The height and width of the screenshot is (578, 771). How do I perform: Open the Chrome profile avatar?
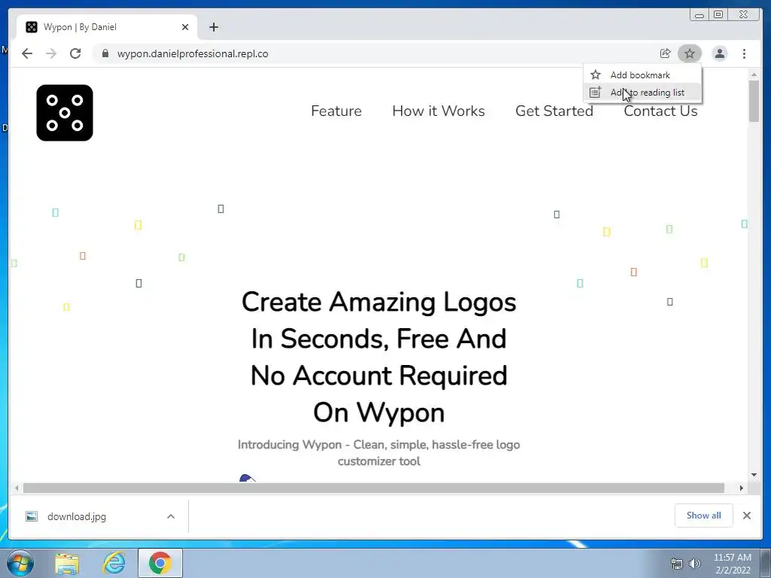point(719,53)
